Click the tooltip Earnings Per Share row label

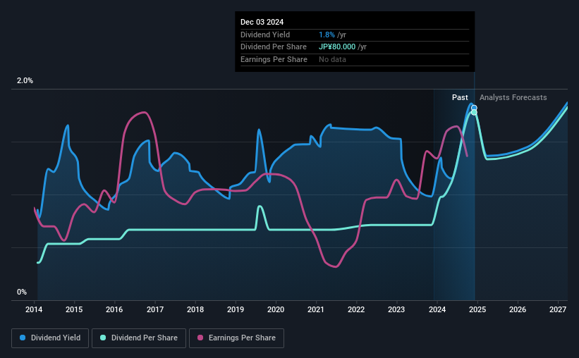click(x=274, y=59)
